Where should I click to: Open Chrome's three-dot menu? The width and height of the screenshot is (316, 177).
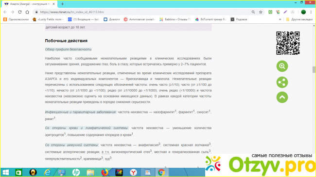tap(311, 12)
